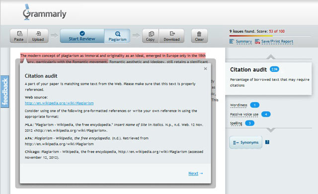This screenshot has height=194, width=318.
Task: Select Passive voice use category
Action: tap(244, 115)
